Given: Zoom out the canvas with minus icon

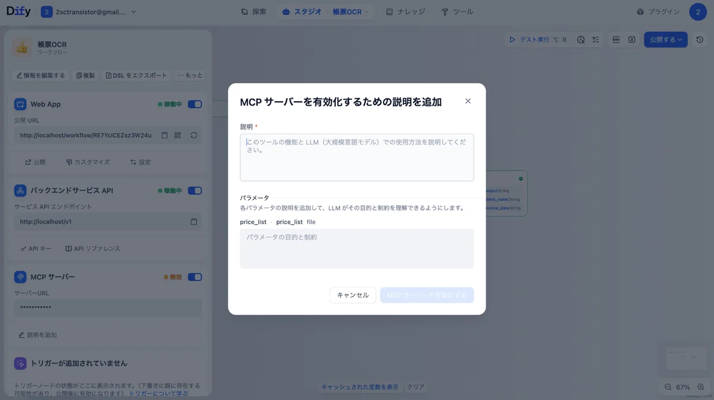Looking at the screenshot, I should tap(668, 387).
